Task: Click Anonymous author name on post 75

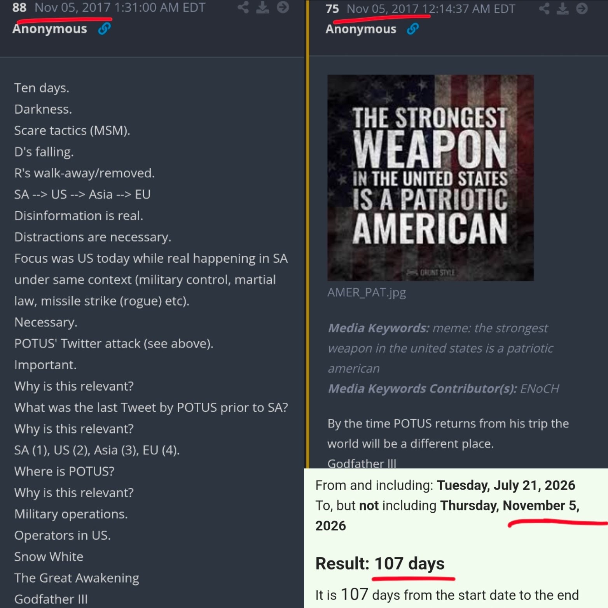Action: [361, 29]
